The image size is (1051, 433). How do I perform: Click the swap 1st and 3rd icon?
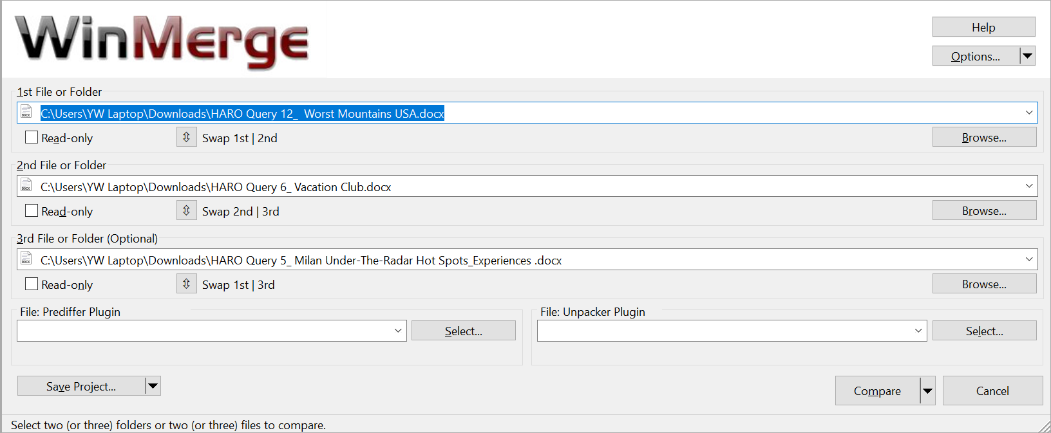tap(186, 284)
